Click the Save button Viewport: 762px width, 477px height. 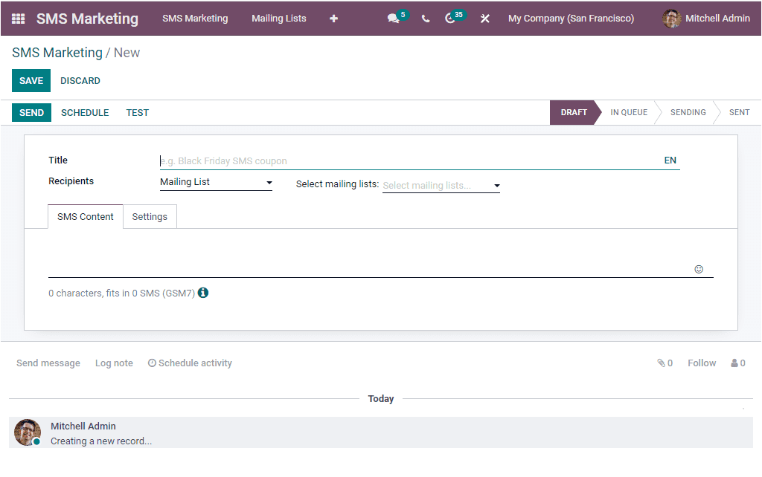(31, 80)
